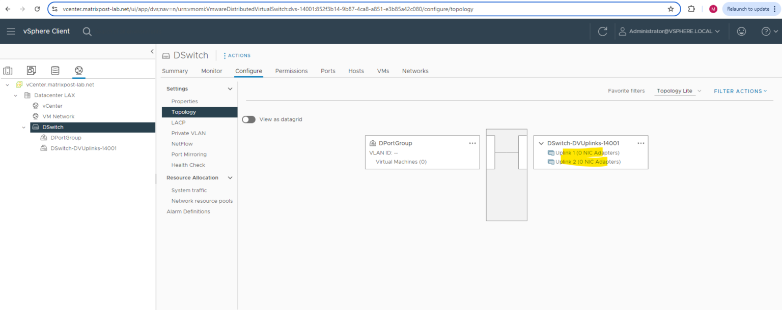Screen dimensions: 782x310
Task: Open the vSphere search magnifier
Action: [x=87, y=31]
